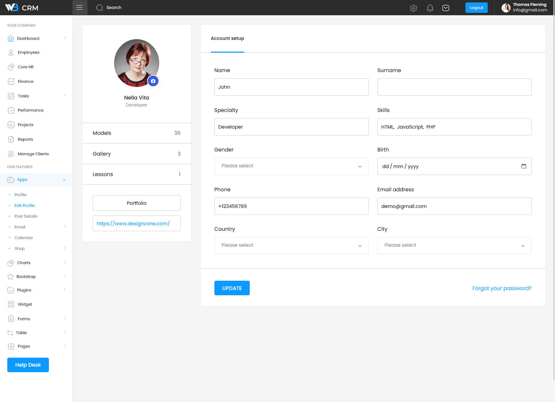The image size is (555, 402).
Task: Click the Apps gamepad icon
Action: tap(11, 180)
